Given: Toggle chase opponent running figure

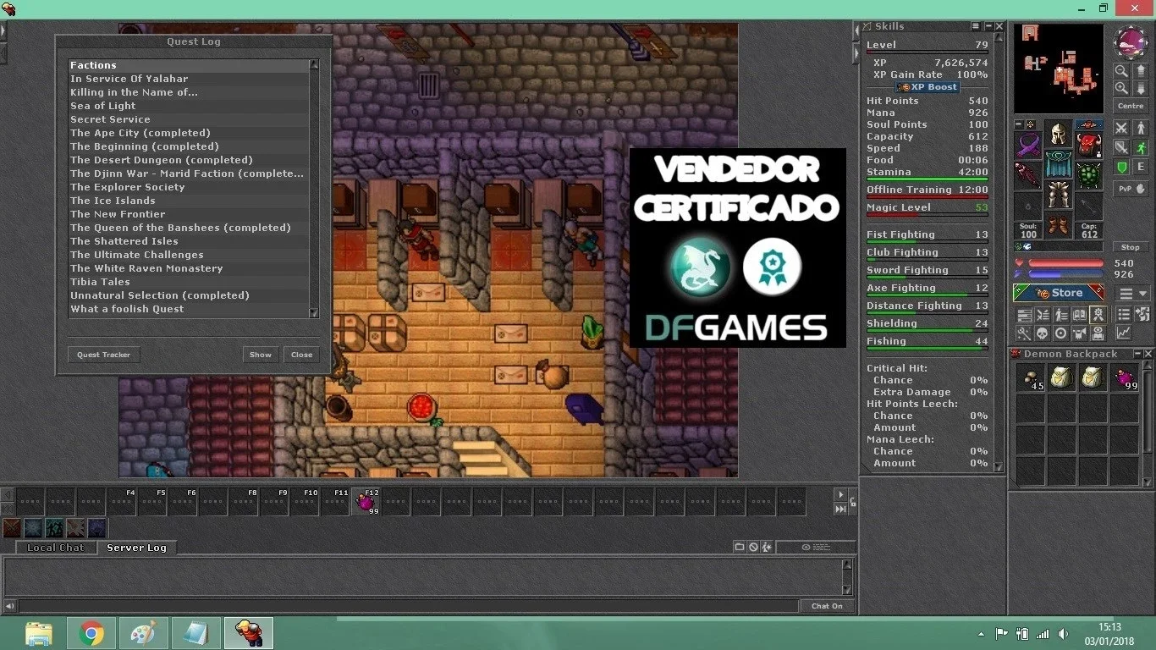Looking at the screenshot, I should tap(1140, 147).
